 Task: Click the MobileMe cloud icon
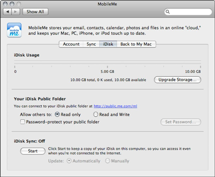point(14,30)
